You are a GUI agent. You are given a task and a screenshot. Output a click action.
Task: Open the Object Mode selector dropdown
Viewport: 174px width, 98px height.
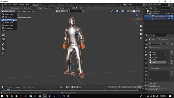[8, 11]
